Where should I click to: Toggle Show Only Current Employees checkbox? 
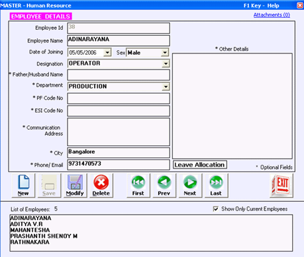[x=216, y=209]
